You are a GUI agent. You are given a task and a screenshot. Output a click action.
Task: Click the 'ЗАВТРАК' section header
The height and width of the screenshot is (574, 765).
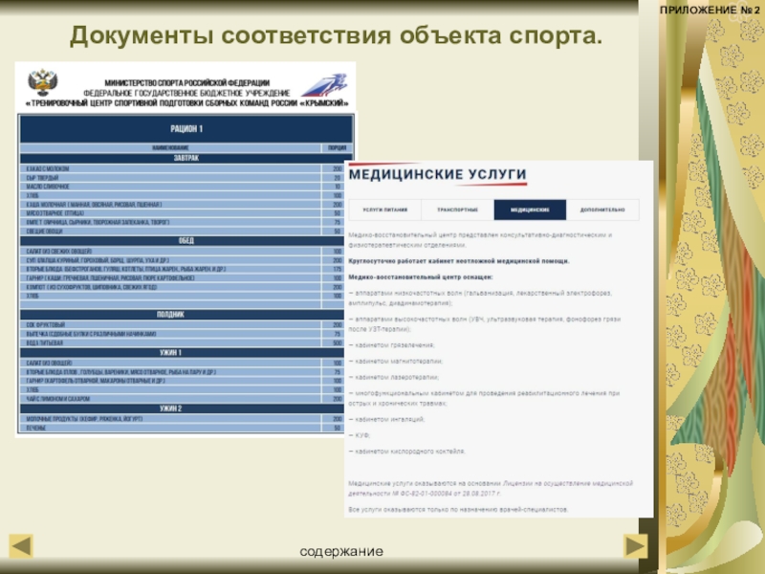[186, 158]
